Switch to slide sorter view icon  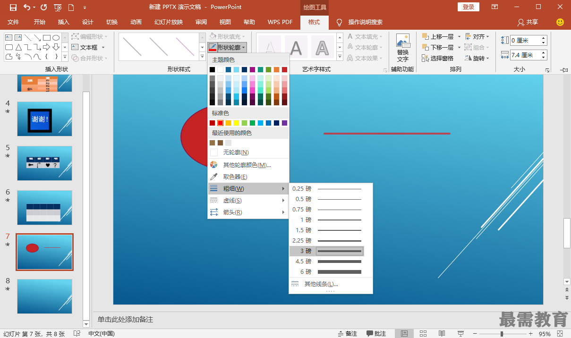[x=423, y=334]
